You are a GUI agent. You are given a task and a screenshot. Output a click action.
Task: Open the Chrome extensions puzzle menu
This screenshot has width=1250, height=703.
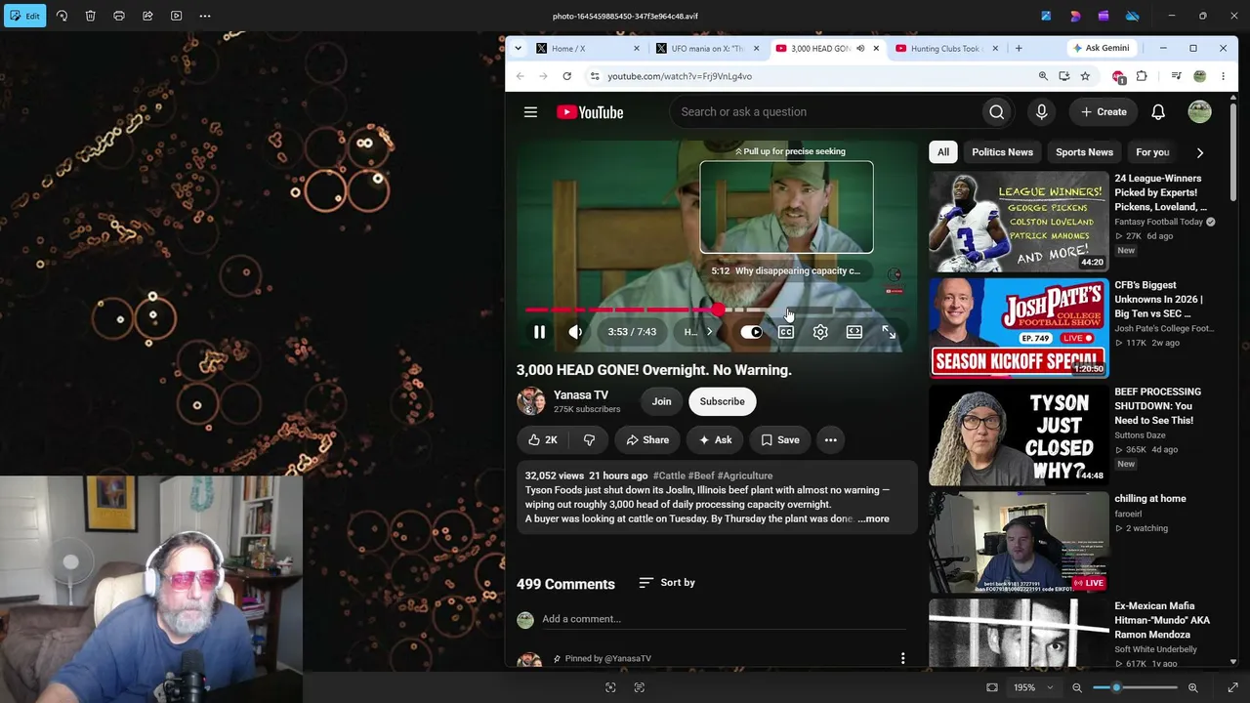1141,76
